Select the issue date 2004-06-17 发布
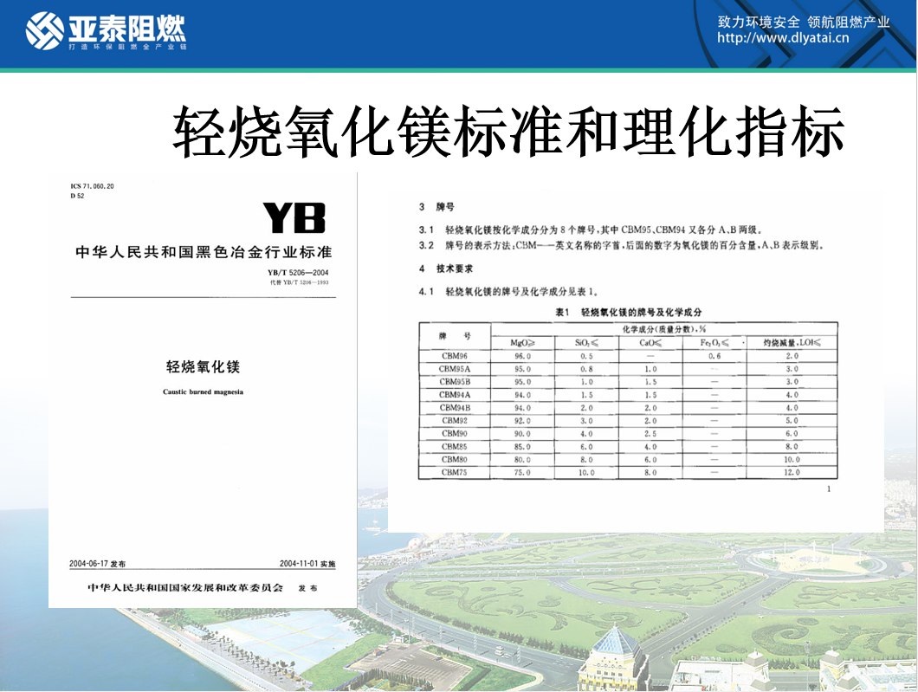 point(98,564)
